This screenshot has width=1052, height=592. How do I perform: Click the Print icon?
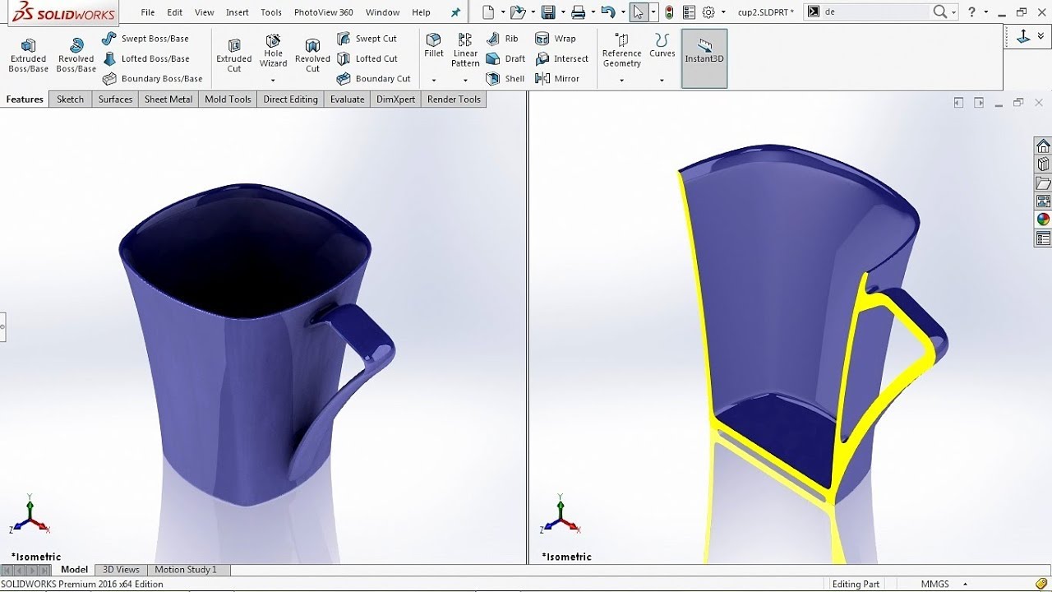point(579,12)
